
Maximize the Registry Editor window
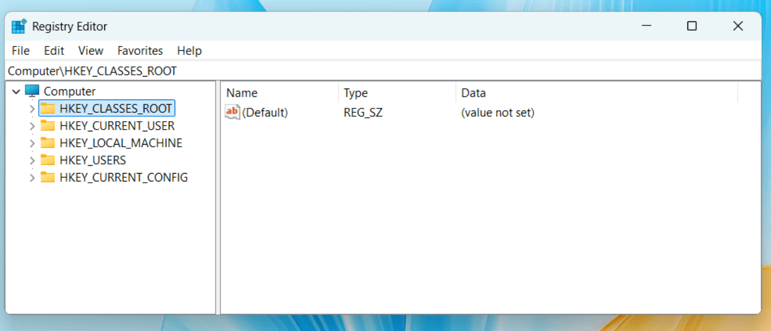click(692, 26)
